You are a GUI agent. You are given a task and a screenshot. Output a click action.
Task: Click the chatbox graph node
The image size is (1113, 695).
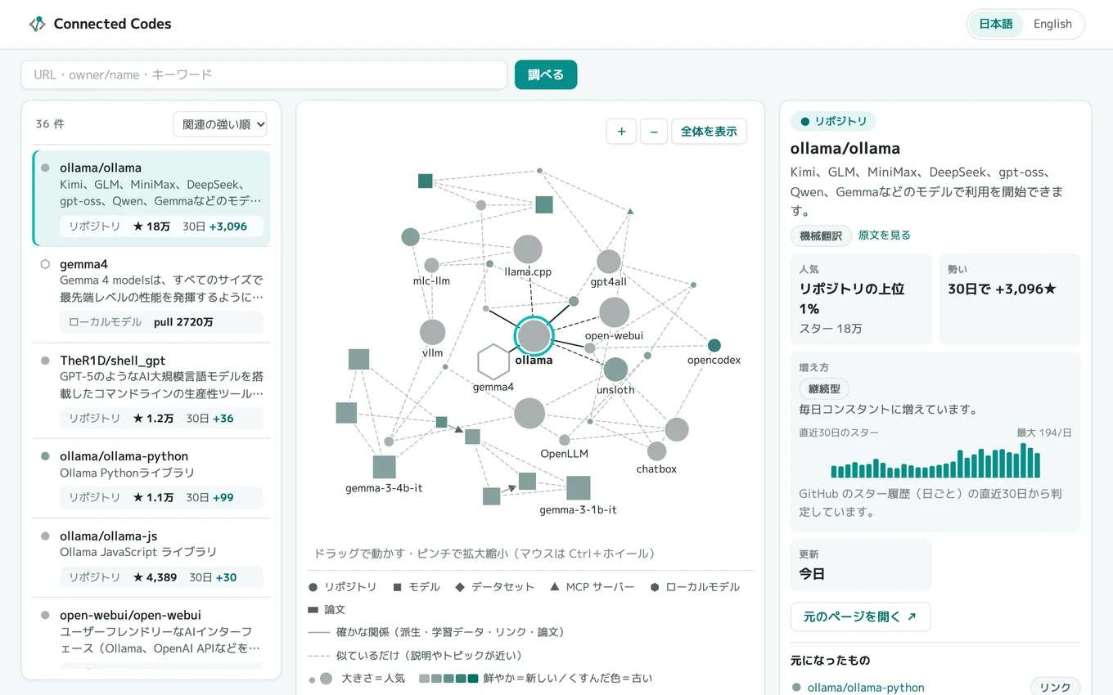(656, 451)
